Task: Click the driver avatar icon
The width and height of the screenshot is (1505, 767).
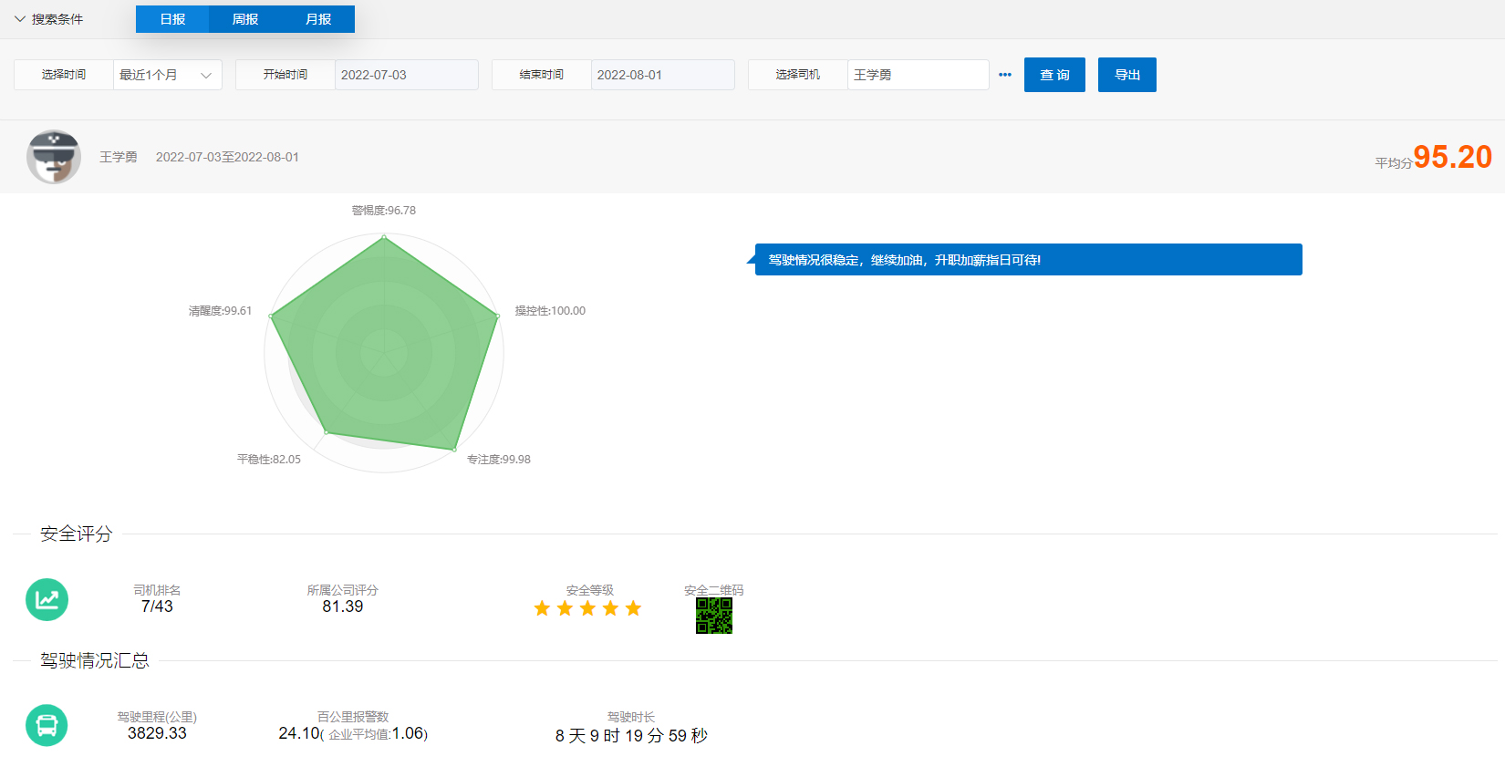Action: coord(54,157)
